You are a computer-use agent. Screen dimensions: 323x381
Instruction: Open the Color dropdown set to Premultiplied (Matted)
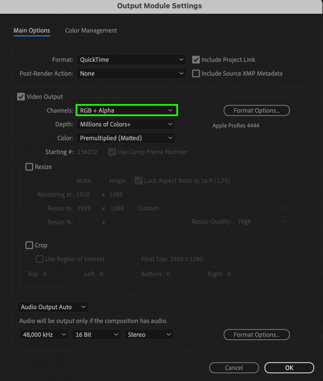125,138
